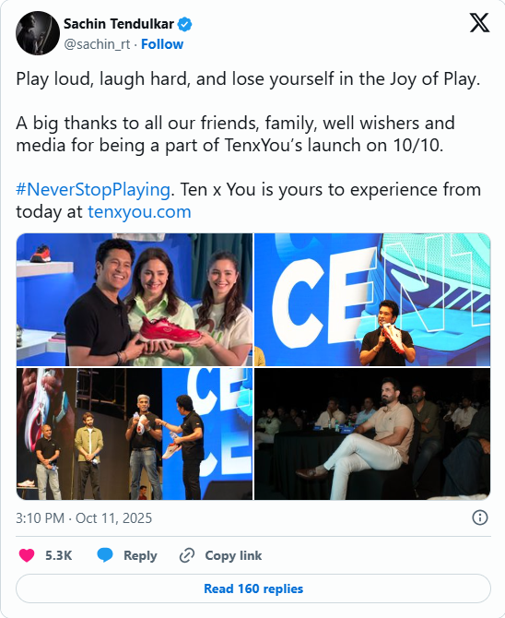
Task: Visit the tenxyou.com link
Action: (139, 211)
